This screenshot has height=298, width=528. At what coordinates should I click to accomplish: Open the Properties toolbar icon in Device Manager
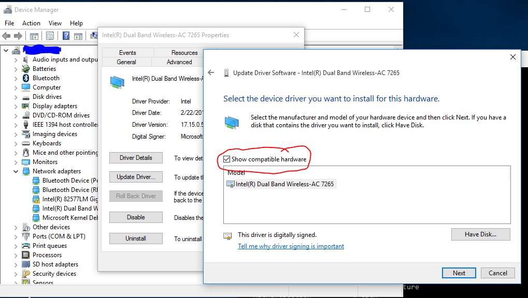point(50,36)
